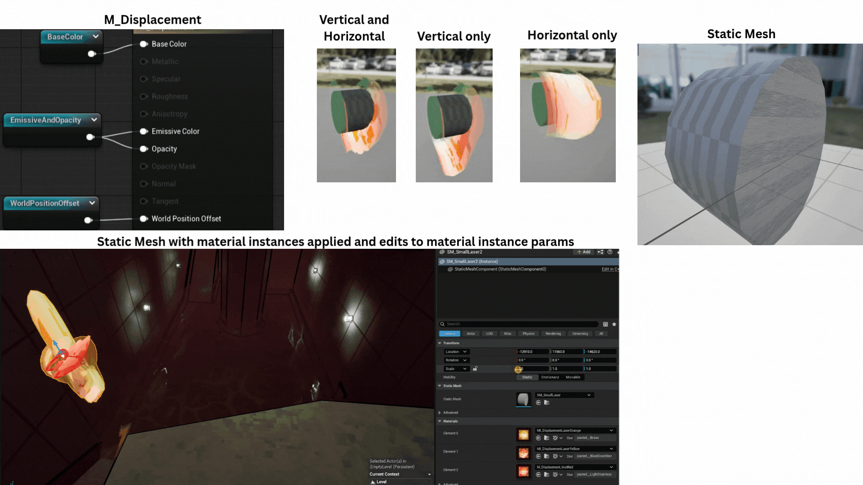Switch to the Physics filter tab
The width and height of the screenshot is (863, 485).
(x=528, y=334)
